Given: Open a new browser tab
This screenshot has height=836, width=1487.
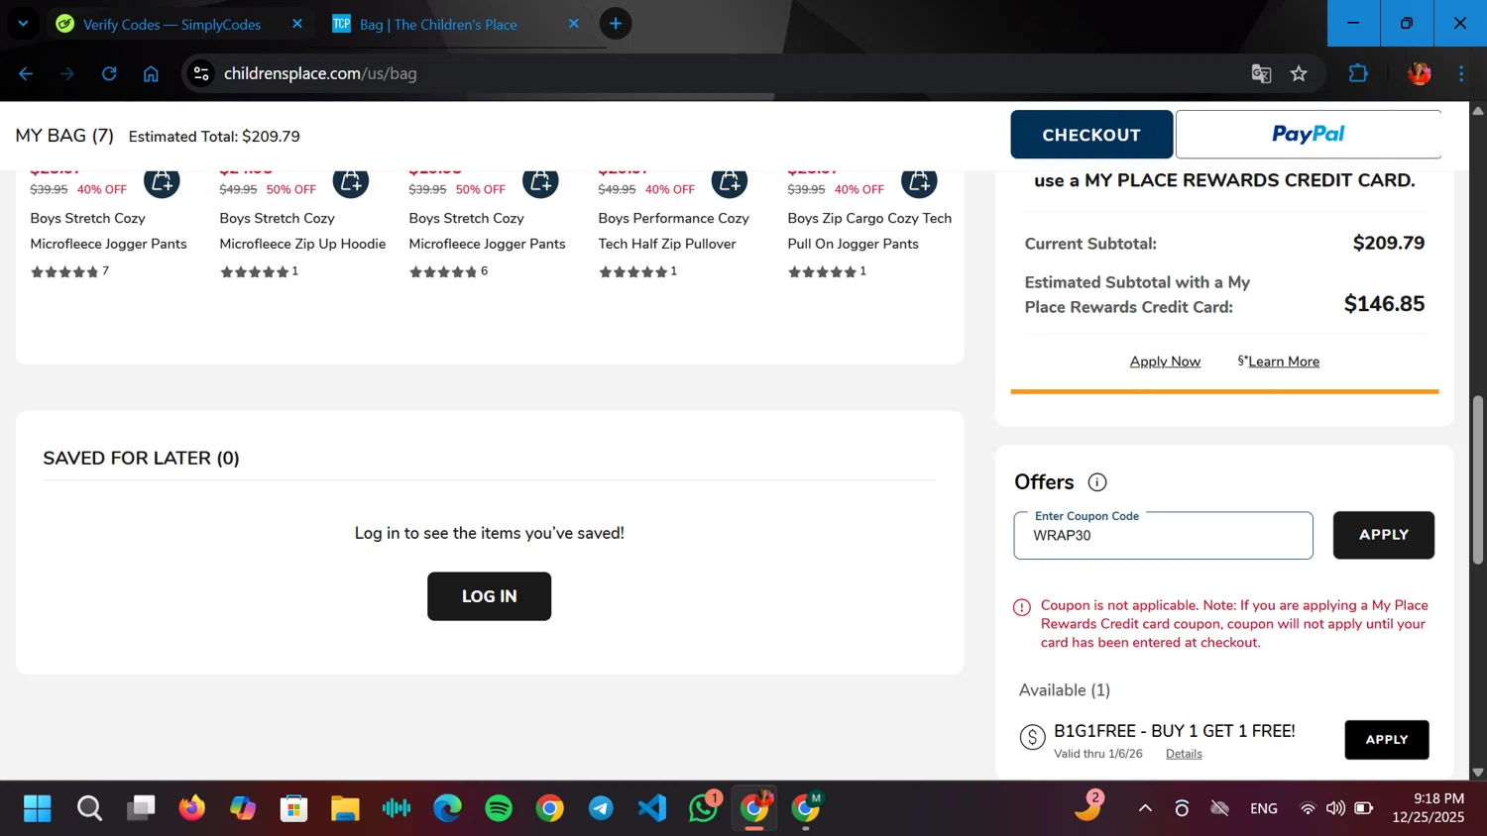Looking at the screenshot, I should 616,24.
